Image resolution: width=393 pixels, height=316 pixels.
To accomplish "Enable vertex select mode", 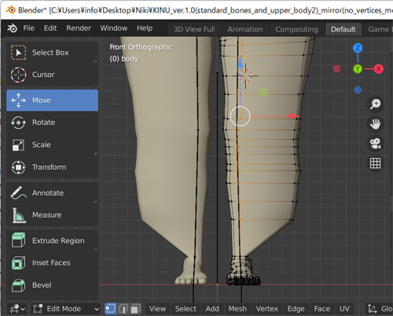I will pyautogui.click(x=111, y=309).
